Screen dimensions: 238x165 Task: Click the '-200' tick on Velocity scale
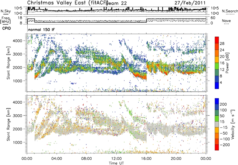[x=225, y=145]
